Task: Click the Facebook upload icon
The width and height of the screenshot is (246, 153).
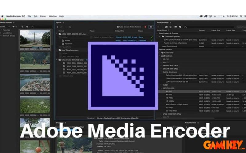Action: click(63, 44)
